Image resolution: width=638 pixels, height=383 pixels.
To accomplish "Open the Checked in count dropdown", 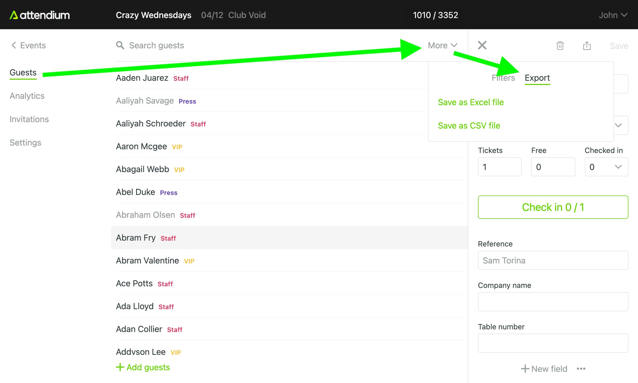I will pos(606,167).
